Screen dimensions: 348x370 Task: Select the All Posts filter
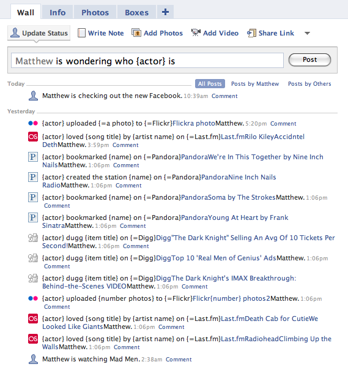click(210, 84)
